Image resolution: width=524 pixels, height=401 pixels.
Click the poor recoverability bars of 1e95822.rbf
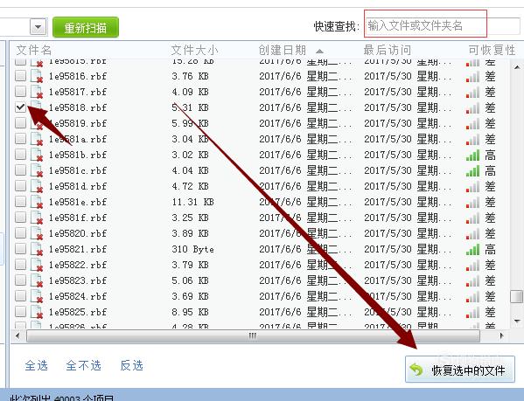click(x=473, y=266)
